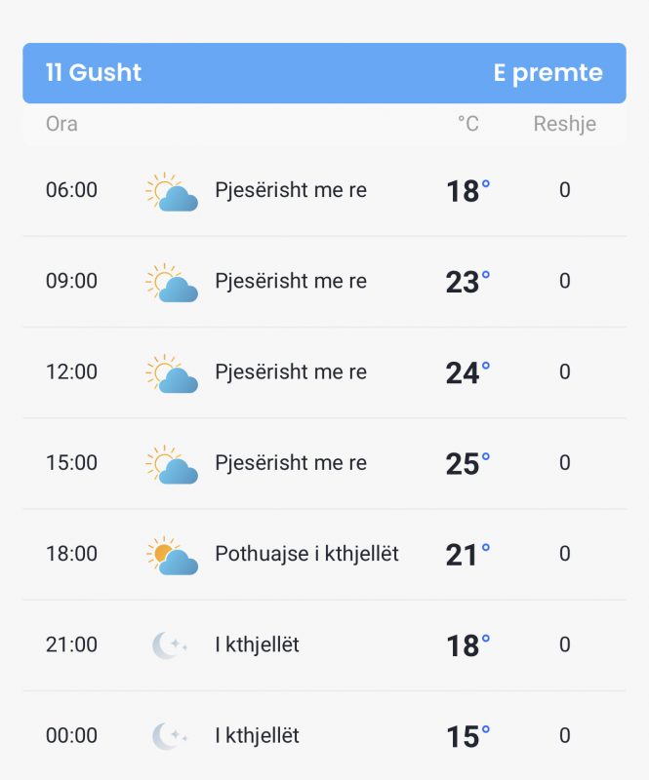This screenshot has width=649, height=780.
Task: Select the 21:00 I kthjellët text
Action: tap(257, 644)
